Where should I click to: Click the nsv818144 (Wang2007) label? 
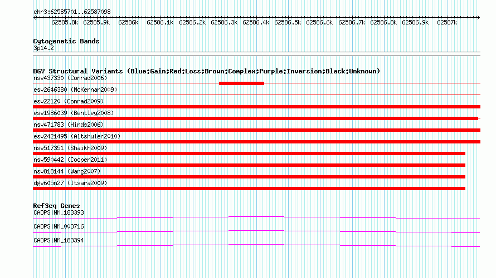(67, 171)
